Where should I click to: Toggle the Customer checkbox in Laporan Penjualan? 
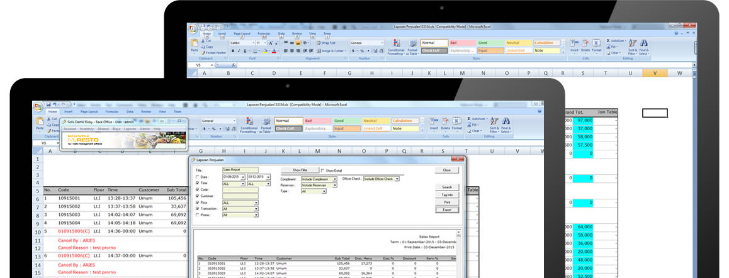click(x=198, y=196)
